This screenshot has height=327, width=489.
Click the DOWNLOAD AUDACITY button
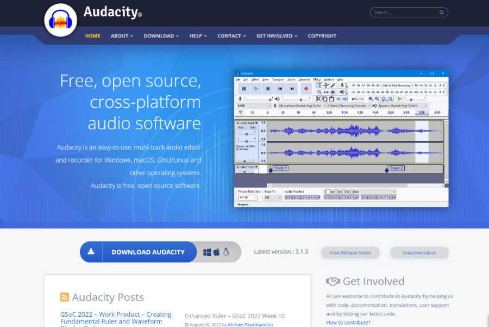pos(139,252)
